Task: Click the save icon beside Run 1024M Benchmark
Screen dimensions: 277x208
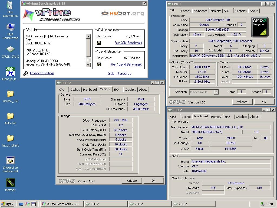Action: click(x=99, y=64)
